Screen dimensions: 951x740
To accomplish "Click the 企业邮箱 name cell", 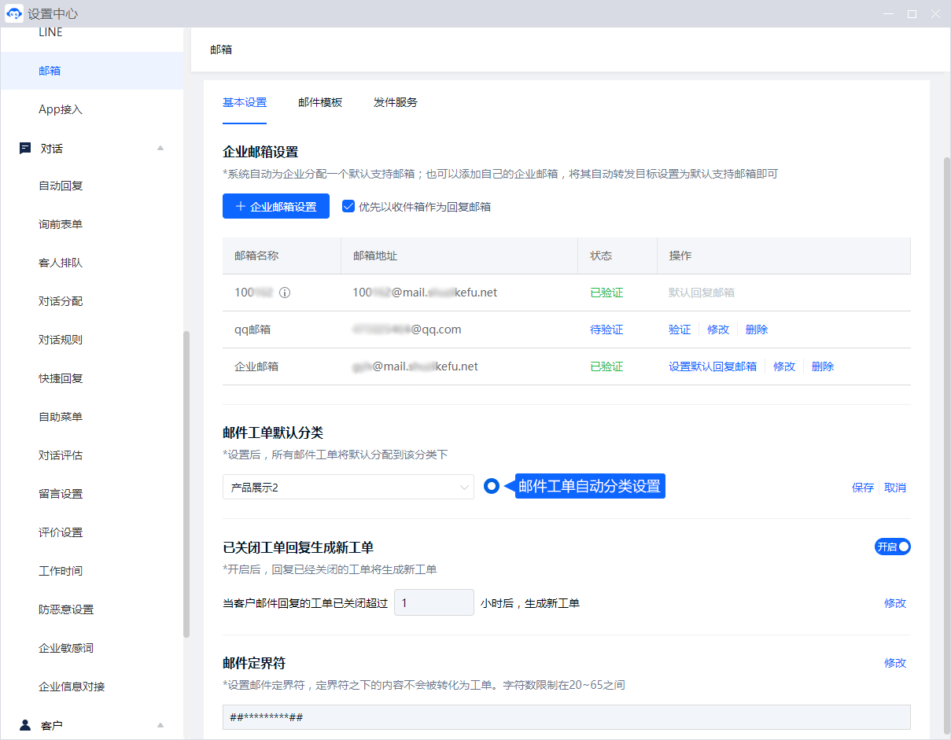I will [x=256, y=367].
